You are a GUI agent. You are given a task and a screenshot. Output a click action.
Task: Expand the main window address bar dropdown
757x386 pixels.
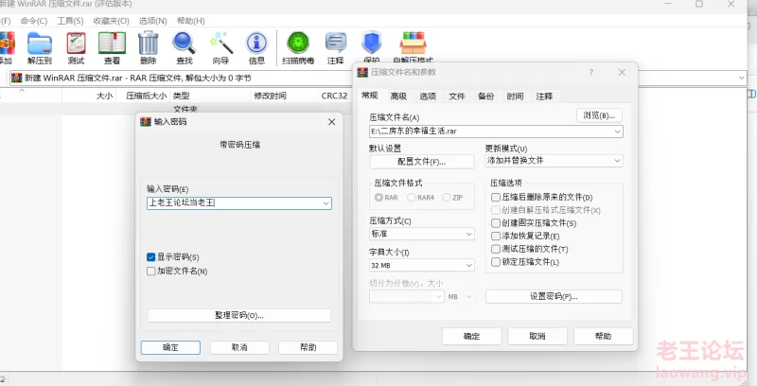[741, 78]
